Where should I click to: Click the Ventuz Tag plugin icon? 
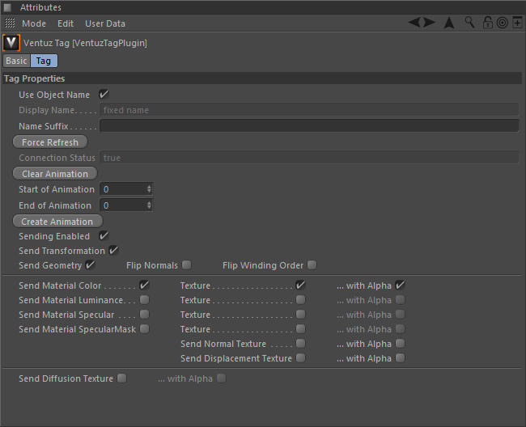click(11, 43)
